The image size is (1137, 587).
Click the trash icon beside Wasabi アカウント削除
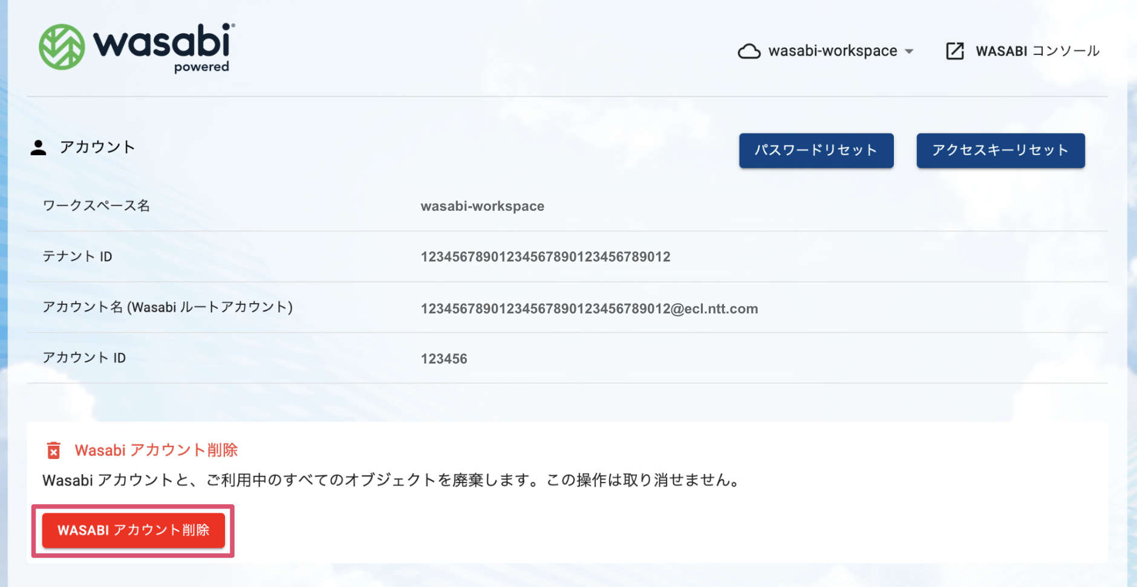(54, 451)
